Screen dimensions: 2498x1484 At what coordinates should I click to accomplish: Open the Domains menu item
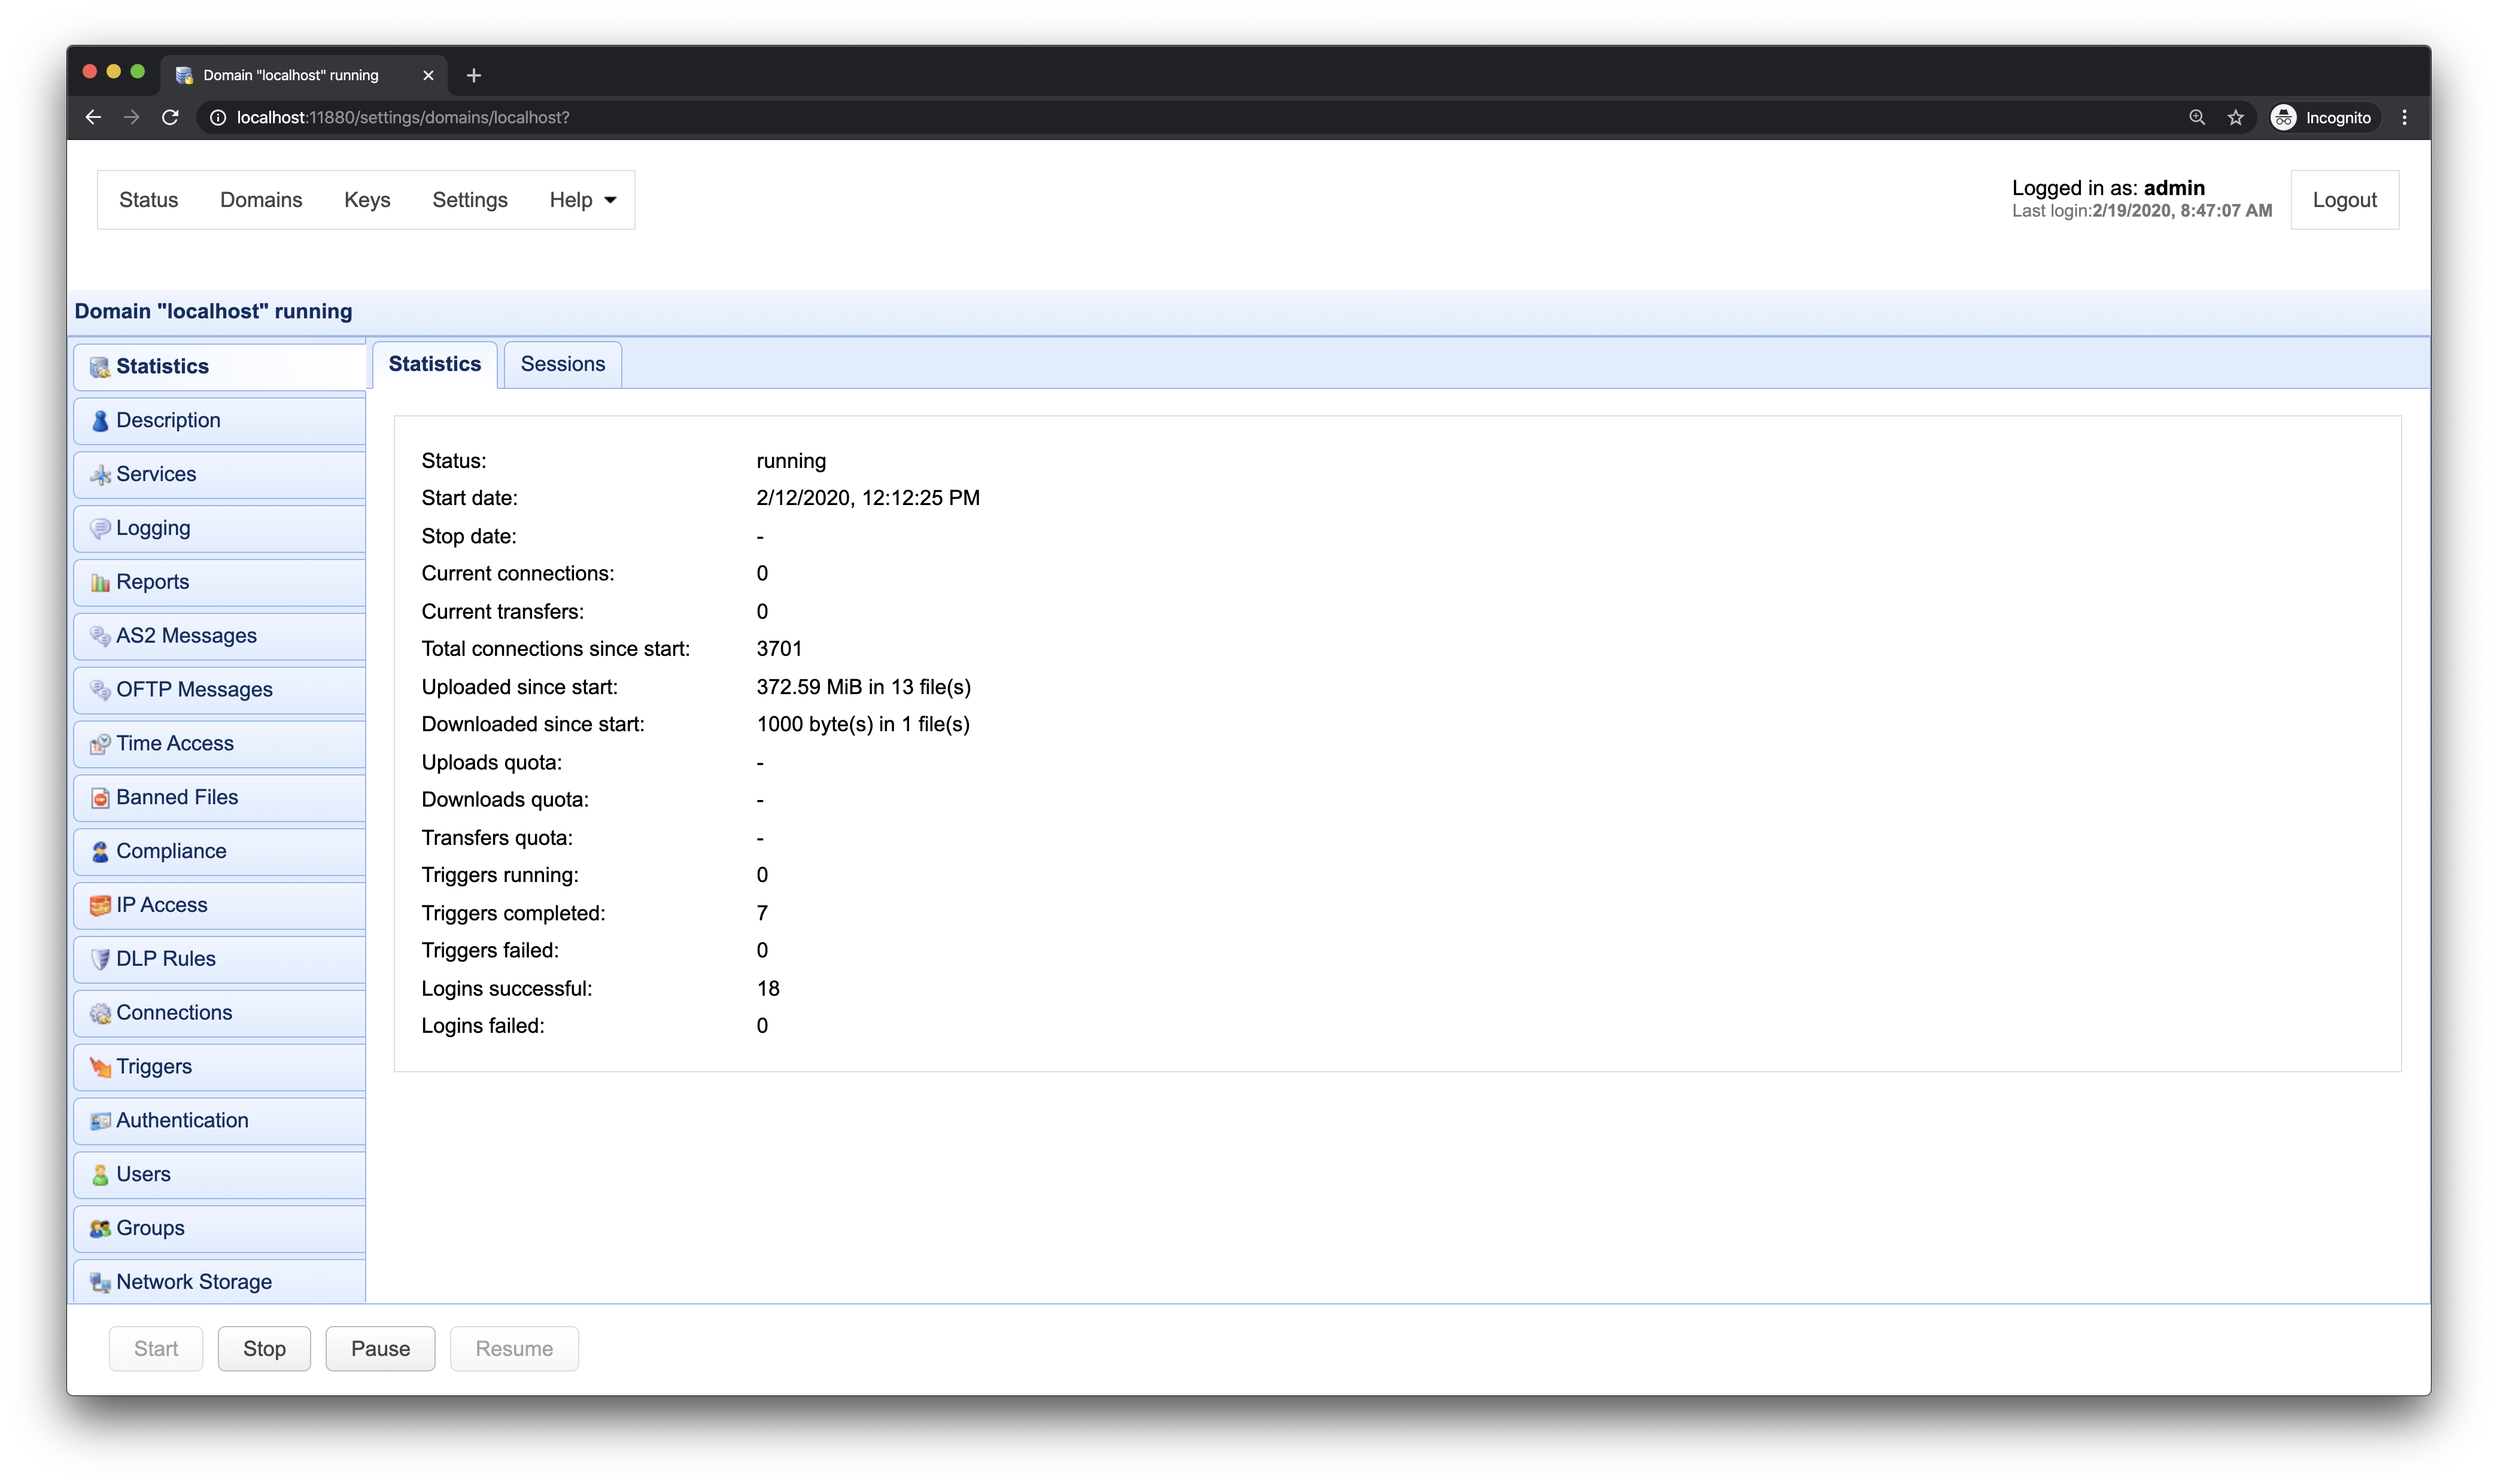[x=261, y=200]
